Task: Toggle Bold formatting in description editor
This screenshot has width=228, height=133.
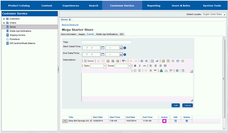Action: click(x=135, y=66)
